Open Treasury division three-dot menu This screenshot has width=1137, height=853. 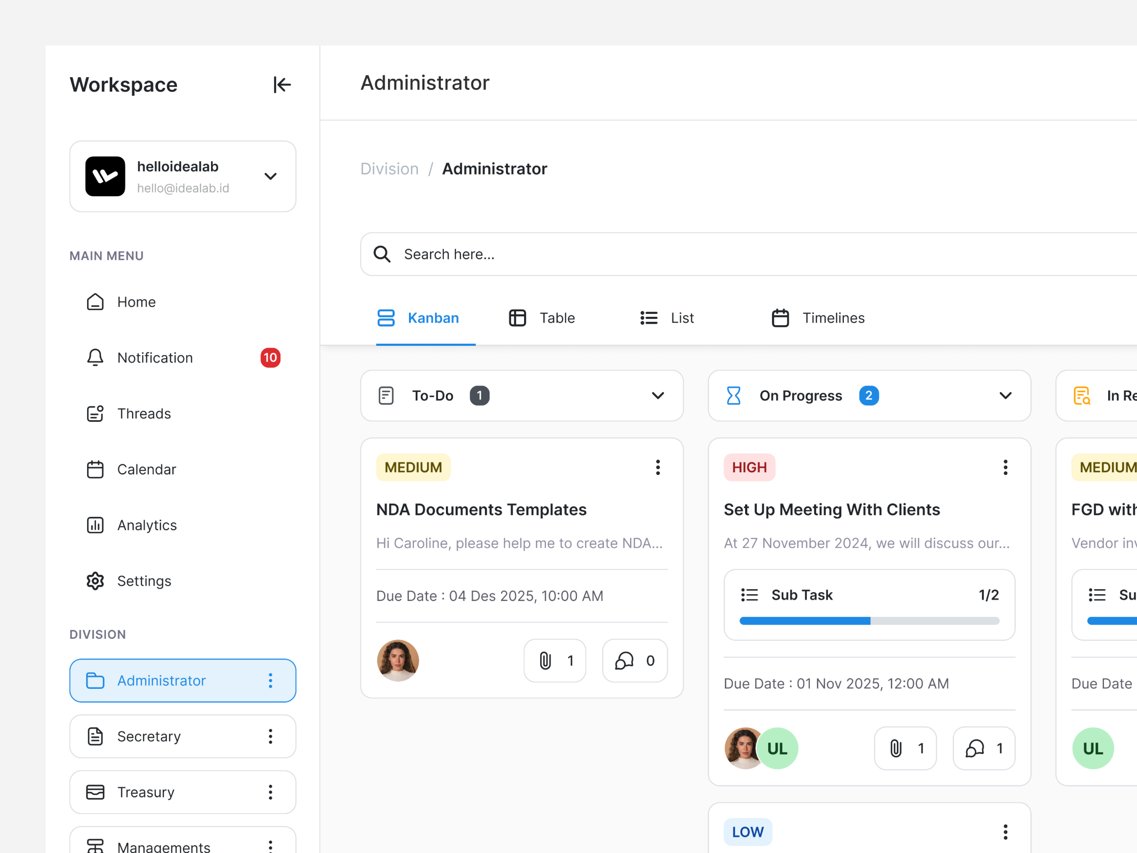tap(270, 792)
